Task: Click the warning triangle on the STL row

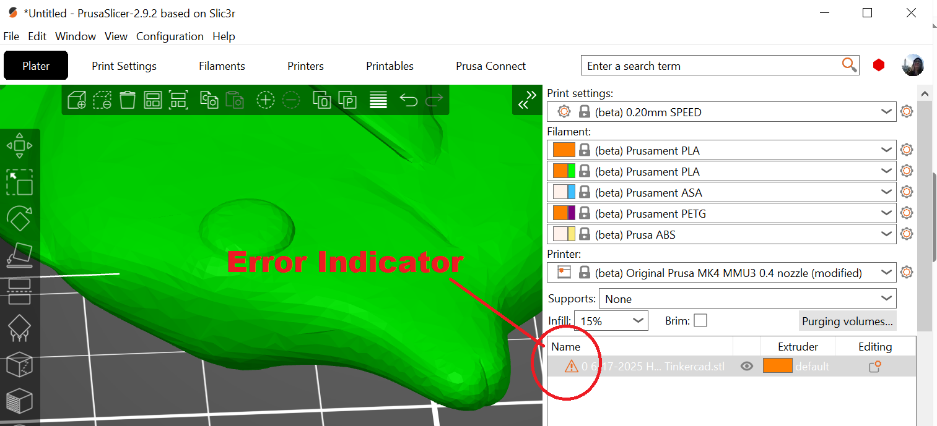Action: point(571,367)
